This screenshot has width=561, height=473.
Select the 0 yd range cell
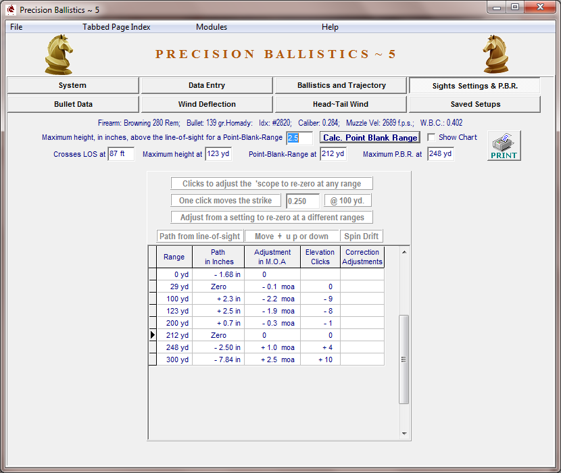tap(174, 274)
